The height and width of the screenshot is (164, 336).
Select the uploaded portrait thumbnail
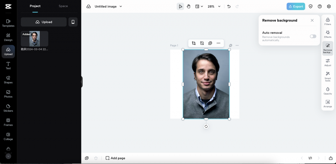(x=34, y=39)
